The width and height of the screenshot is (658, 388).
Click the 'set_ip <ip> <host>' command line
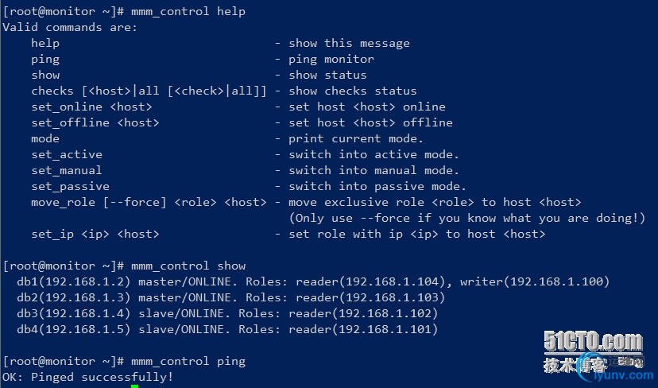(x=288, y=234)
